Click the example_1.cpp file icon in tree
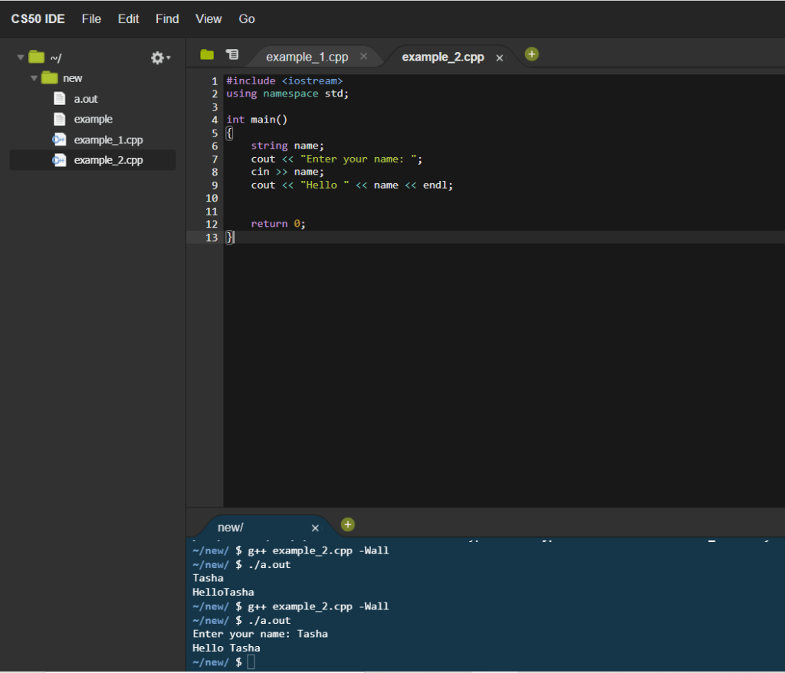This screenshot has width=785, height=673. point(59,140)
